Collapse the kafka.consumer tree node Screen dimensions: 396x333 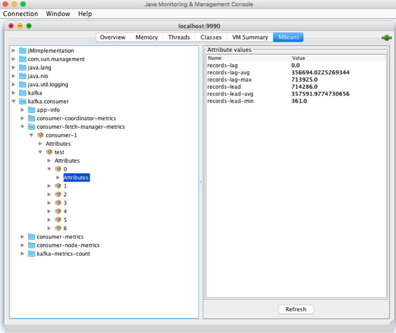tap(14, 101)
